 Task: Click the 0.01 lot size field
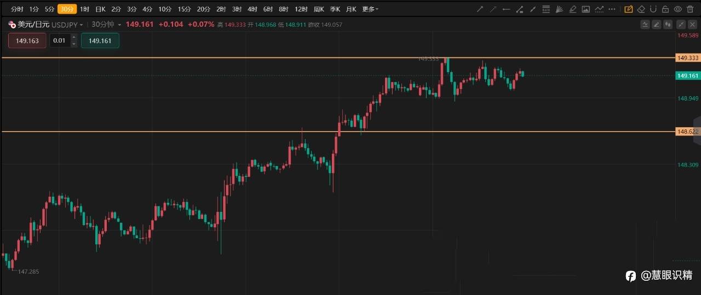coord(59,41)
